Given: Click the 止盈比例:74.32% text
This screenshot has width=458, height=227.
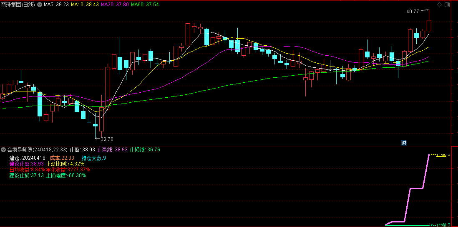Looking at the screenshot, I should pyautogui.click(x=65, y=164).
